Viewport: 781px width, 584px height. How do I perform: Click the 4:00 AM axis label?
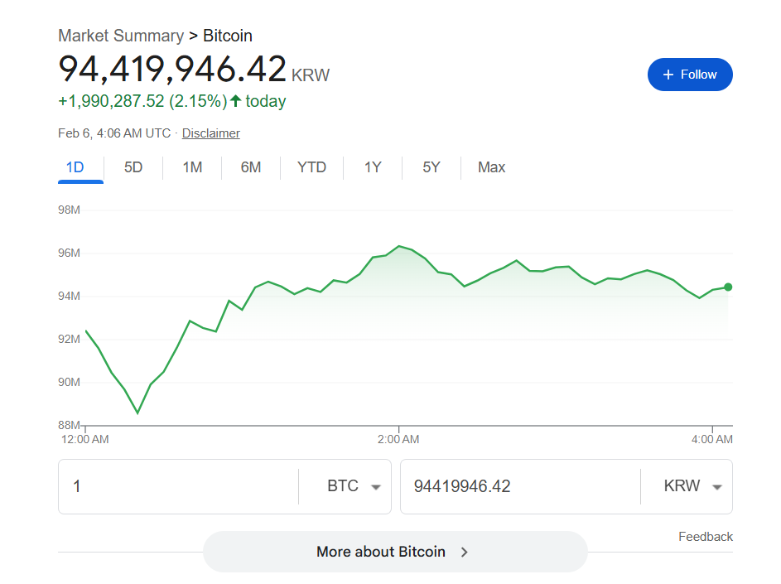(x=711, y=440)
